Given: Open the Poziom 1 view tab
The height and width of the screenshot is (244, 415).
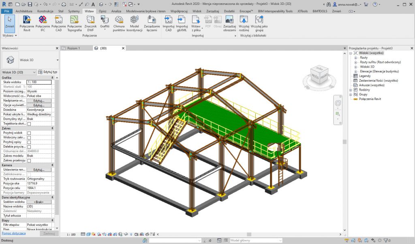Looking at the screenshot, I should pyautogui.click(x=73, y=48).
